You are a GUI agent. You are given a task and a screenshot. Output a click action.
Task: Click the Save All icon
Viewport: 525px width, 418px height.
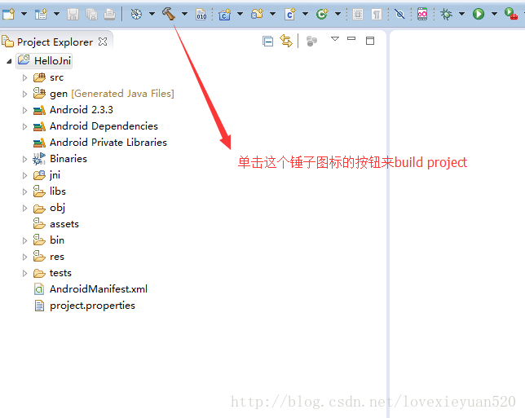91,14
